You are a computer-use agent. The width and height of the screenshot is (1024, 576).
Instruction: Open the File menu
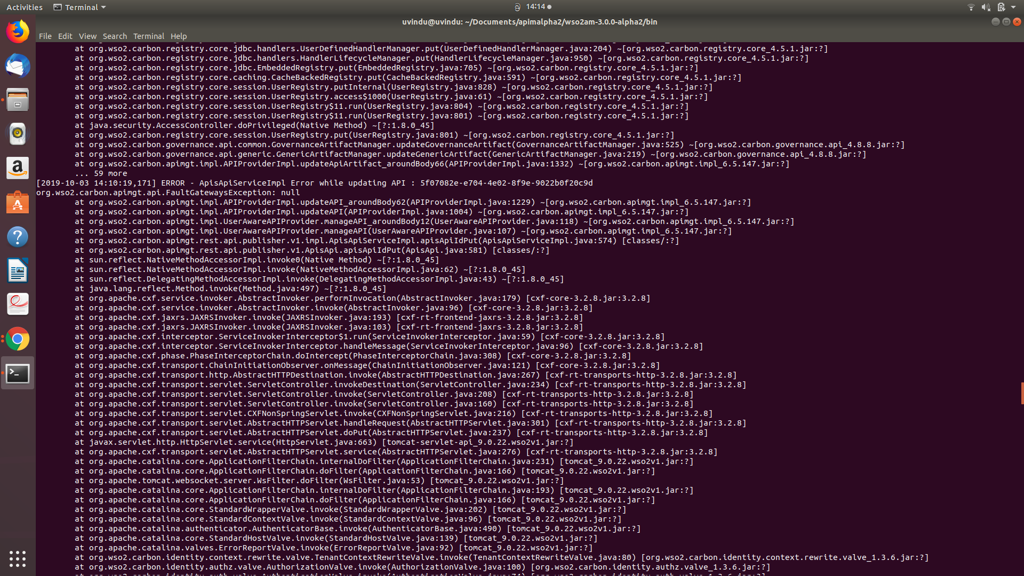[45, 36]
